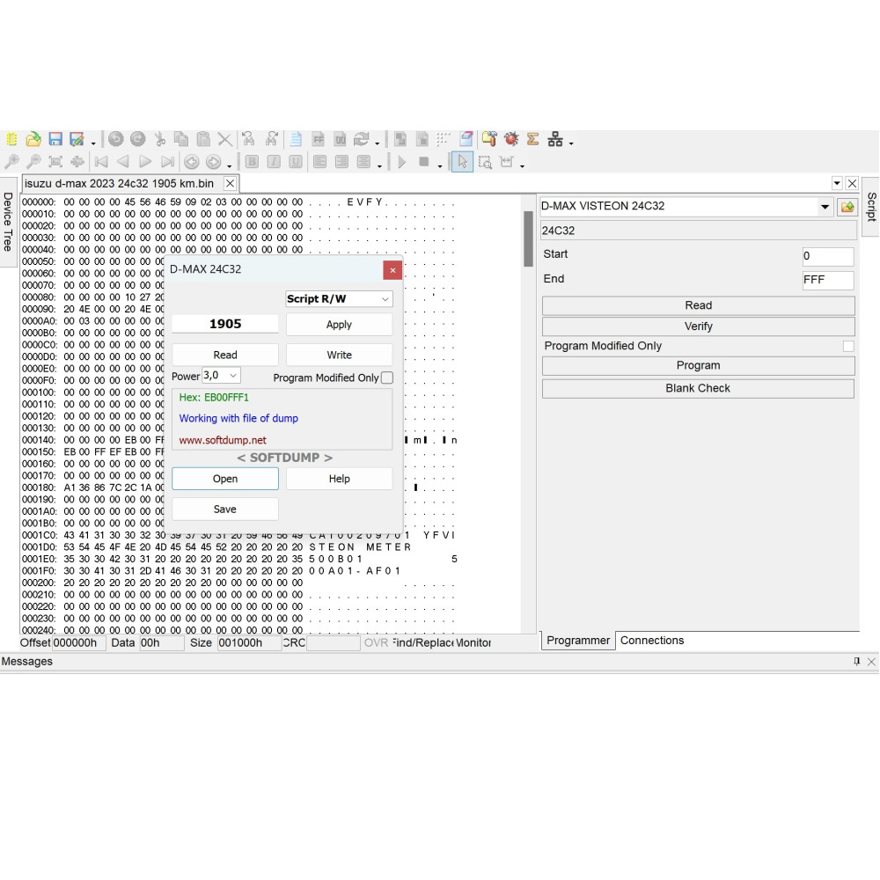The height and width of the screenshot is (880, 880).
Task: Click the network connections icon
Action: click(x=555, y=139)
